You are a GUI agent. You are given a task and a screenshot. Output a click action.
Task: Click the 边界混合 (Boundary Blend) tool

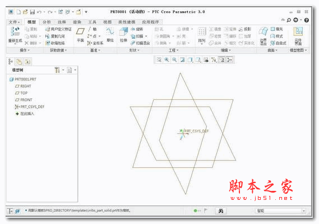coord(263,35)
